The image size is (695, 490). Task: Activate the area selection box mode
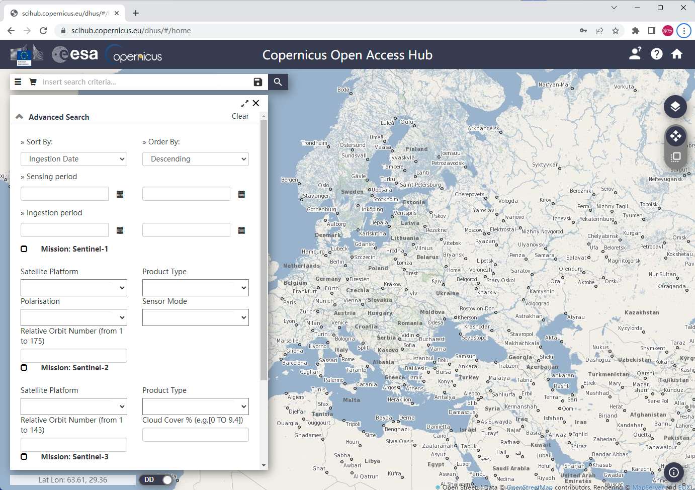tap(675, 157)
